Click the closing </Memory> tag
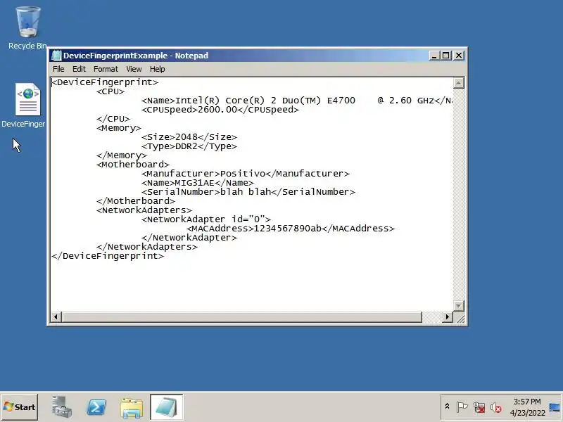 [x=122, y=155]
